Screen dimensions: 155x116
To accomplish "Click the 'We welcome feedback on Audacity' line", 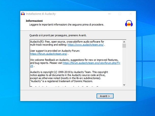I will (74, 60).
